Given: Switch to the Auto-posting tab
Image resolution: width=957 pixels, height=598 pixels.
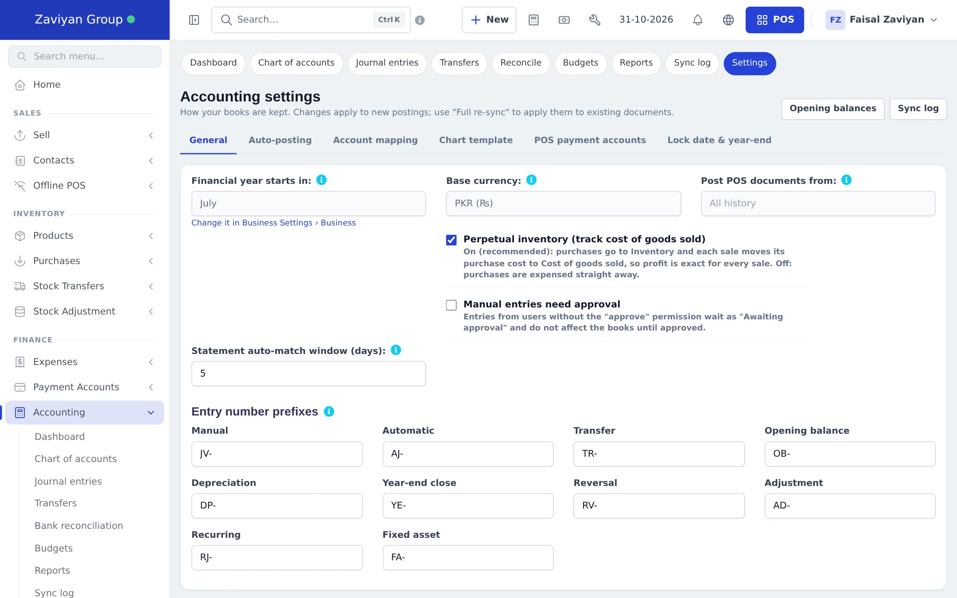Looking at the screenshot, I should [280, 140].
